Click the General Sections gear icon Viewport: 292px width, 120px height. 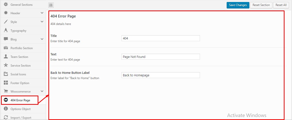click(6, 4)
